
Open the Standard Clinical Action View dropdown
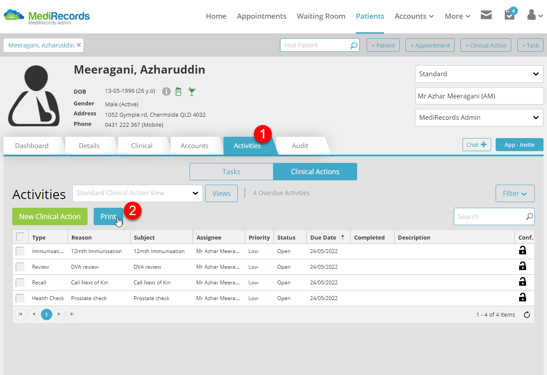coord(138,193)
